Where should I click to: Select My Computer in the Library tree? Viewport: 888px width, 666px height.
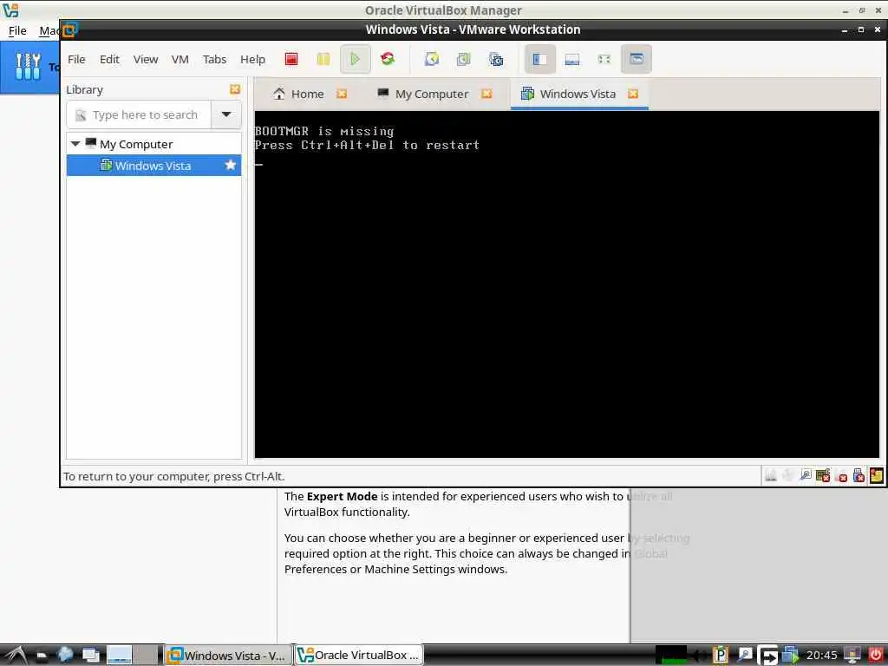[x=136, y=144]
